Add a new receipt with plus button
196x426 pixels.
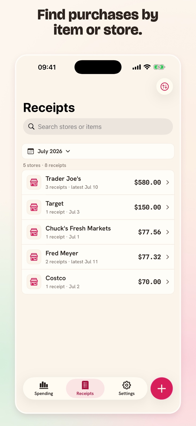162,388
